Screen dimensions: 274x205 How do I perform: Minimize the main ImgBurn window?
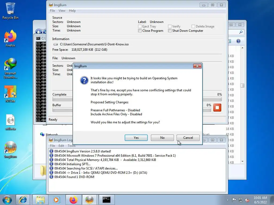tap(204, 5)
